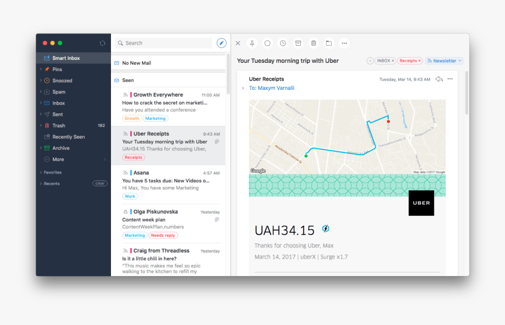This screenshot has width=505, height=325.
Task: Delete the email with trash icon
Action: pyautogui.click(x=314, y=43)
